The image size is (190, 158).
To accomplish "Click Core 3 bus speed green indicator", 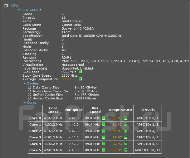I will click(104, 137).
